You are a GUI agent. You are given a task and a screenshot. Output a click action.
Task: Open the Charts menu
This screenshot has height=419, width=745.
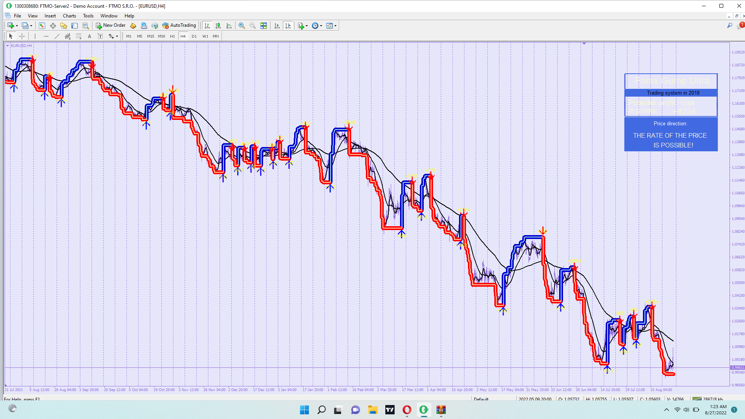[x=69, y=16]
